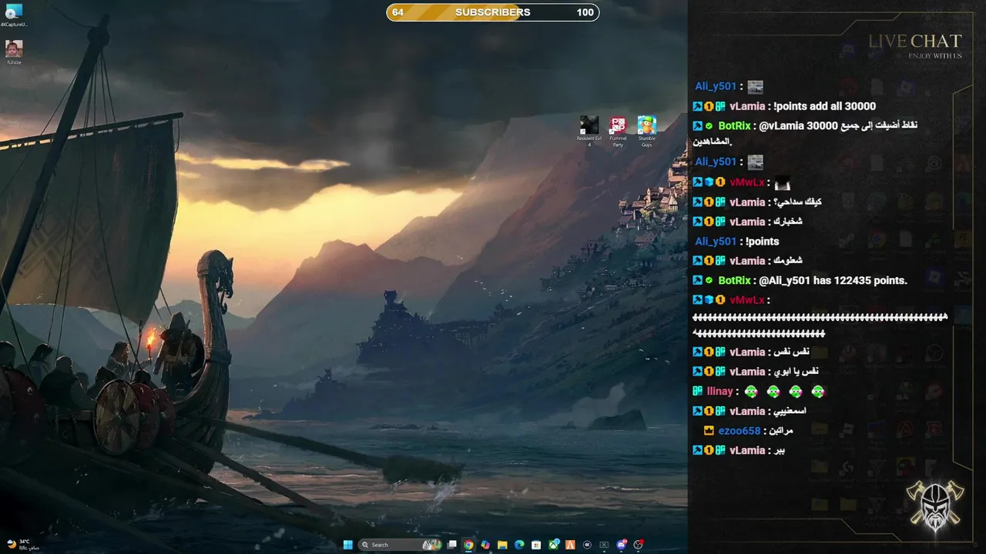The width and height of the screenshot is (986, 554).
Task: Click the badge beside llinay's name
Action: click(x=697, y=392)
